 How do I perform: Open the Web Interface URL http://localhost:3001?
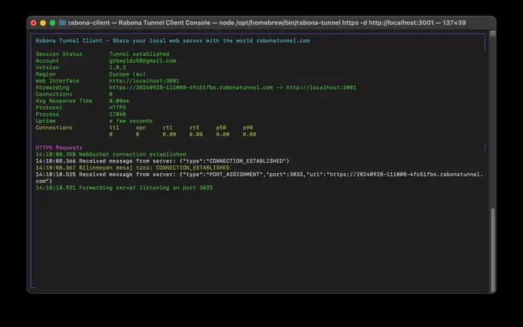pos(144,81)
